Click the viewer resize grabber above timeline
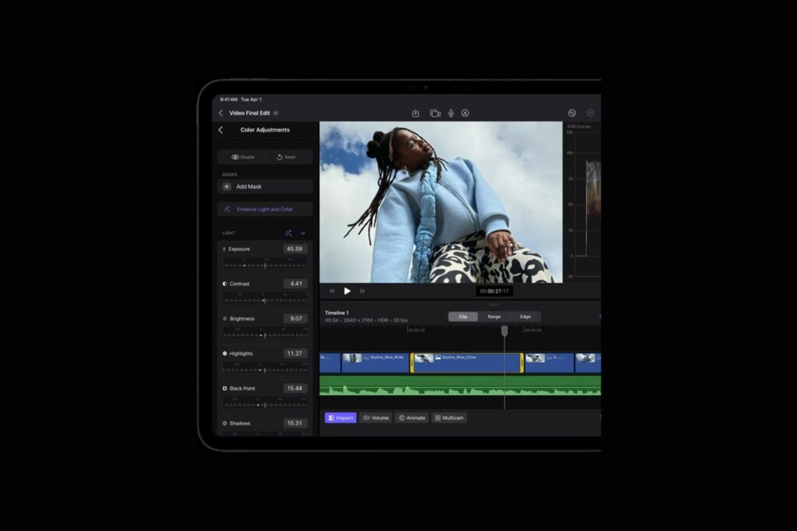This screenshot has width=797, height=531. tap(494, 305)
